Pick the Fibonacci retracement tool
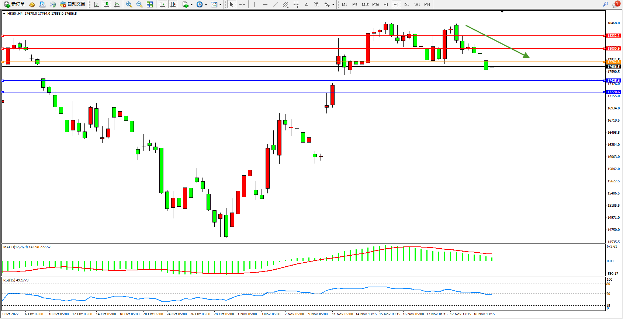Image resolution: width=623 pixels, height=319 pixels. [x=296, y=4]
